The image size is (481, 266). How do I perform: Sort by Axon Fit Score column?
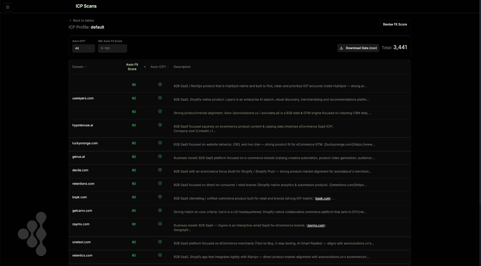(x=136, y=67)
